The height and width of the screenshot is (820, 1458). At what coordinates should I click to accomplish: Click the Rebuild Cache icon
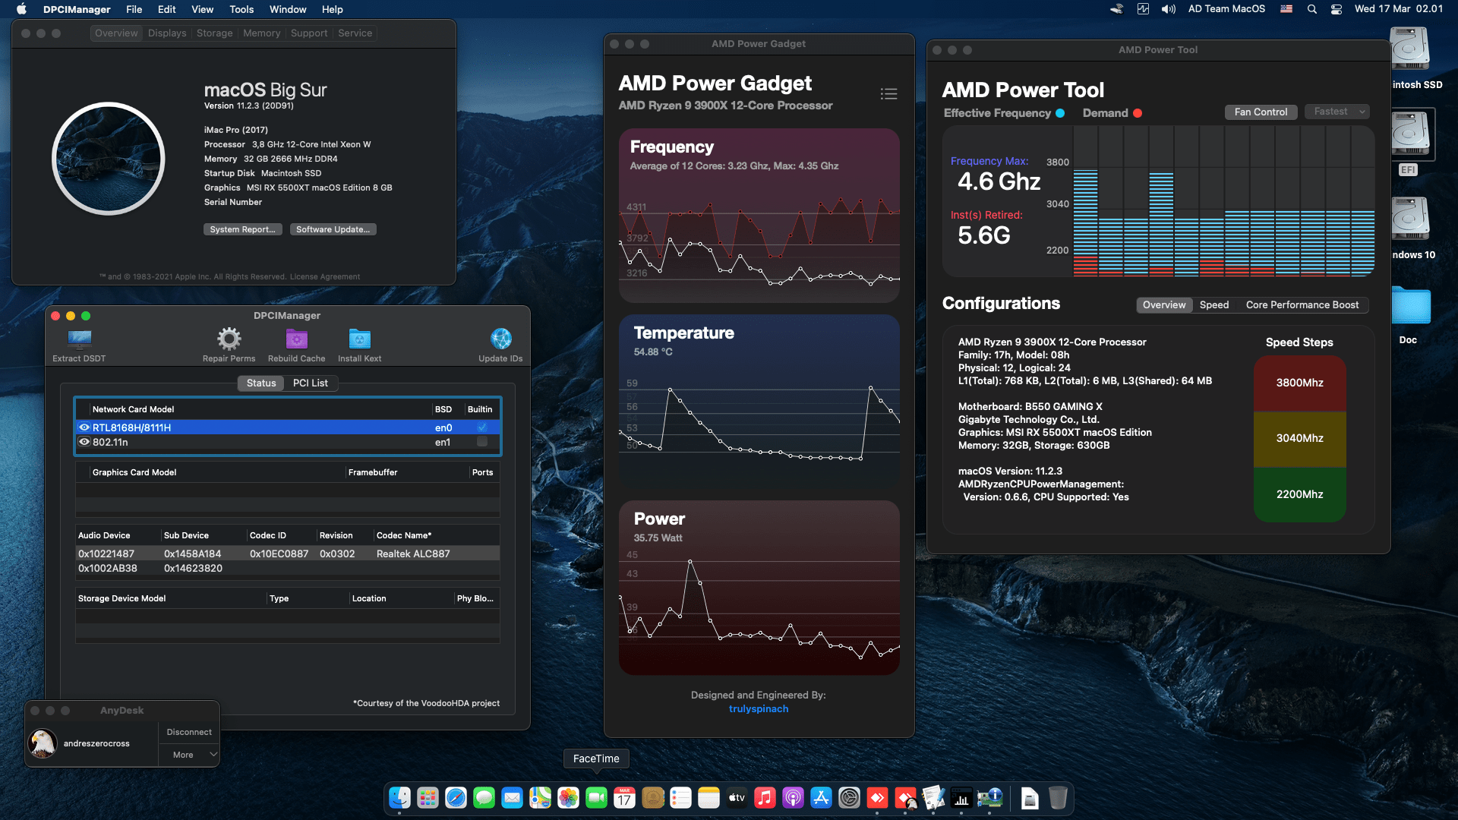[296, 339]
